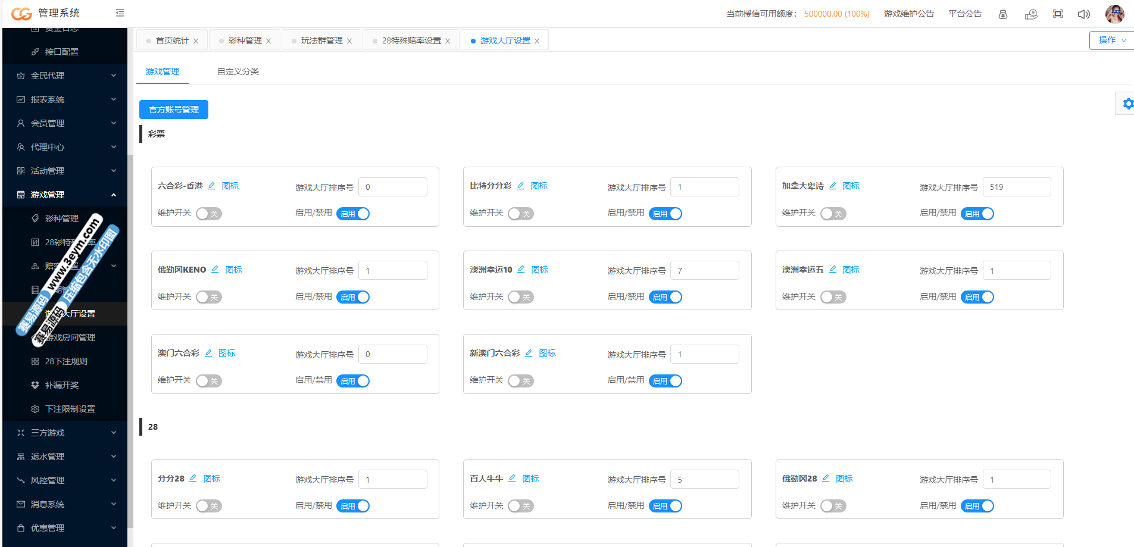Expand the 全民代理 sidebar menu
The height and width of the screenshot is (547, 1134).
(x=65, y=76)
